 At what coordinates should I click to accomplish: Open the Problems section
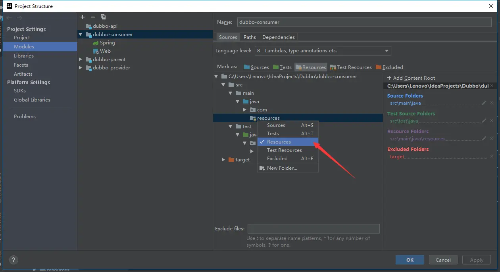tap(25, 117)
